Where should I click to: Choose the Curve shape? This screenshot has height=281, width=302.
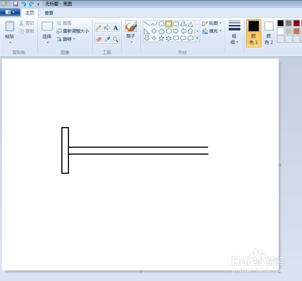(154, 24)
